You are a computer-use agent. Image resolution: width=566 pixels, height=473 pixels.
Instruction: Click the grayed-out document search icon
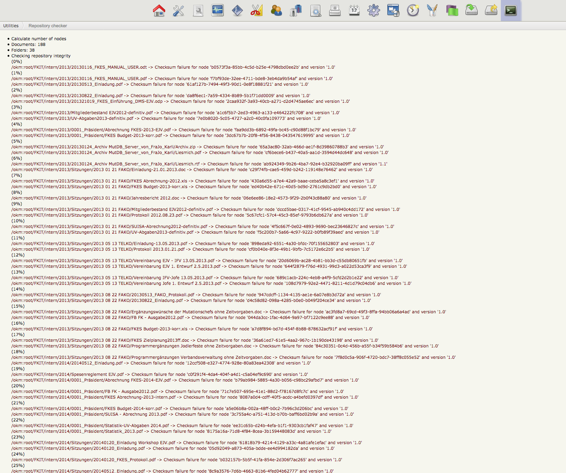tap(198, 11)
